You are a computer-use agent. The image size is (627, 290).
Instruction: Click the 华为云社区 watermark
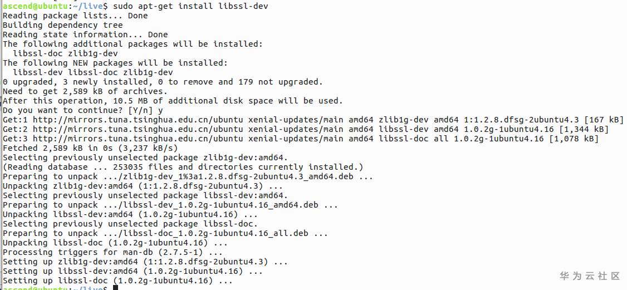pos(589,276)
